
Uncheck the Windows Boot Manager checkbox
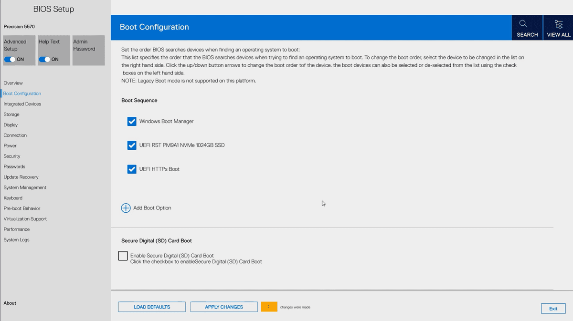[132, 122]
